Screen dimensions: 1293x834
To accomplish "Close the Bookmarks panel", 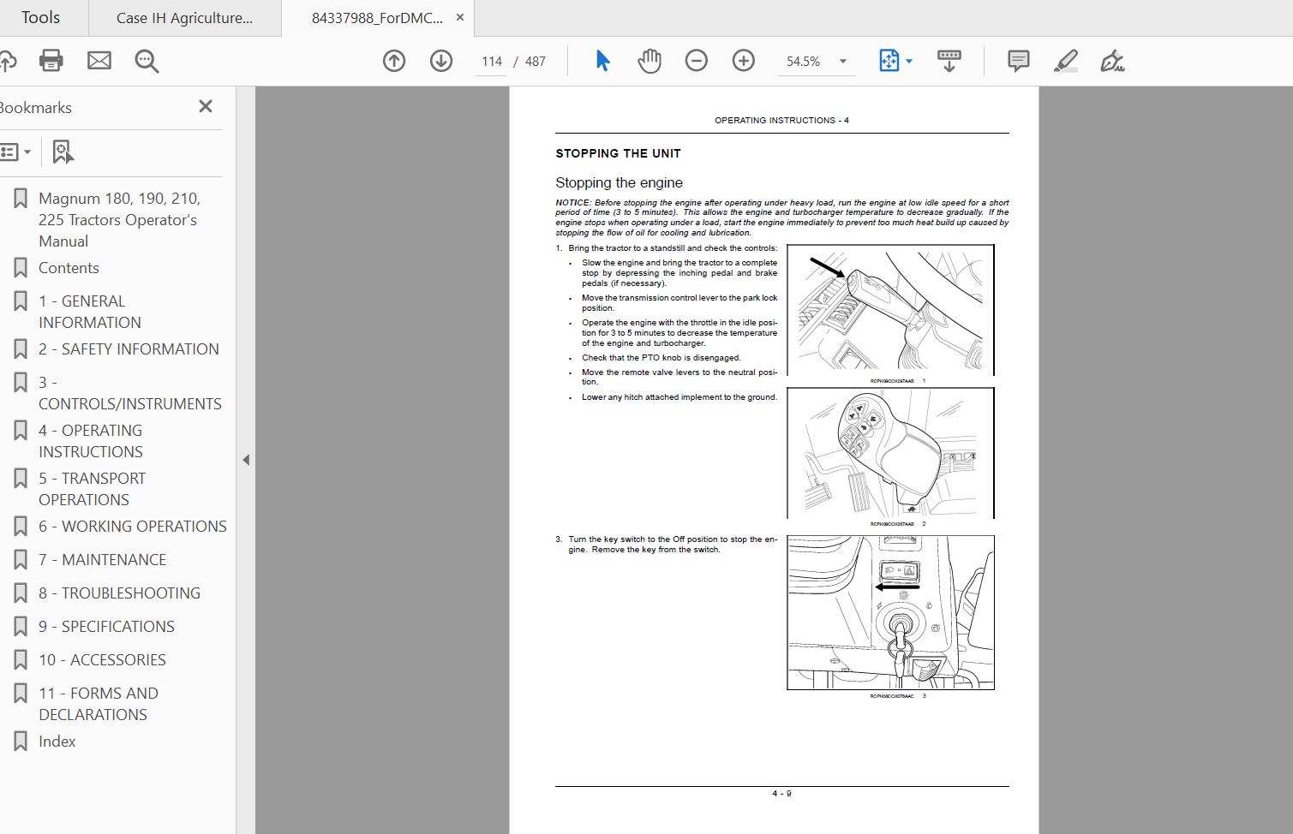I will pos(206,106).
